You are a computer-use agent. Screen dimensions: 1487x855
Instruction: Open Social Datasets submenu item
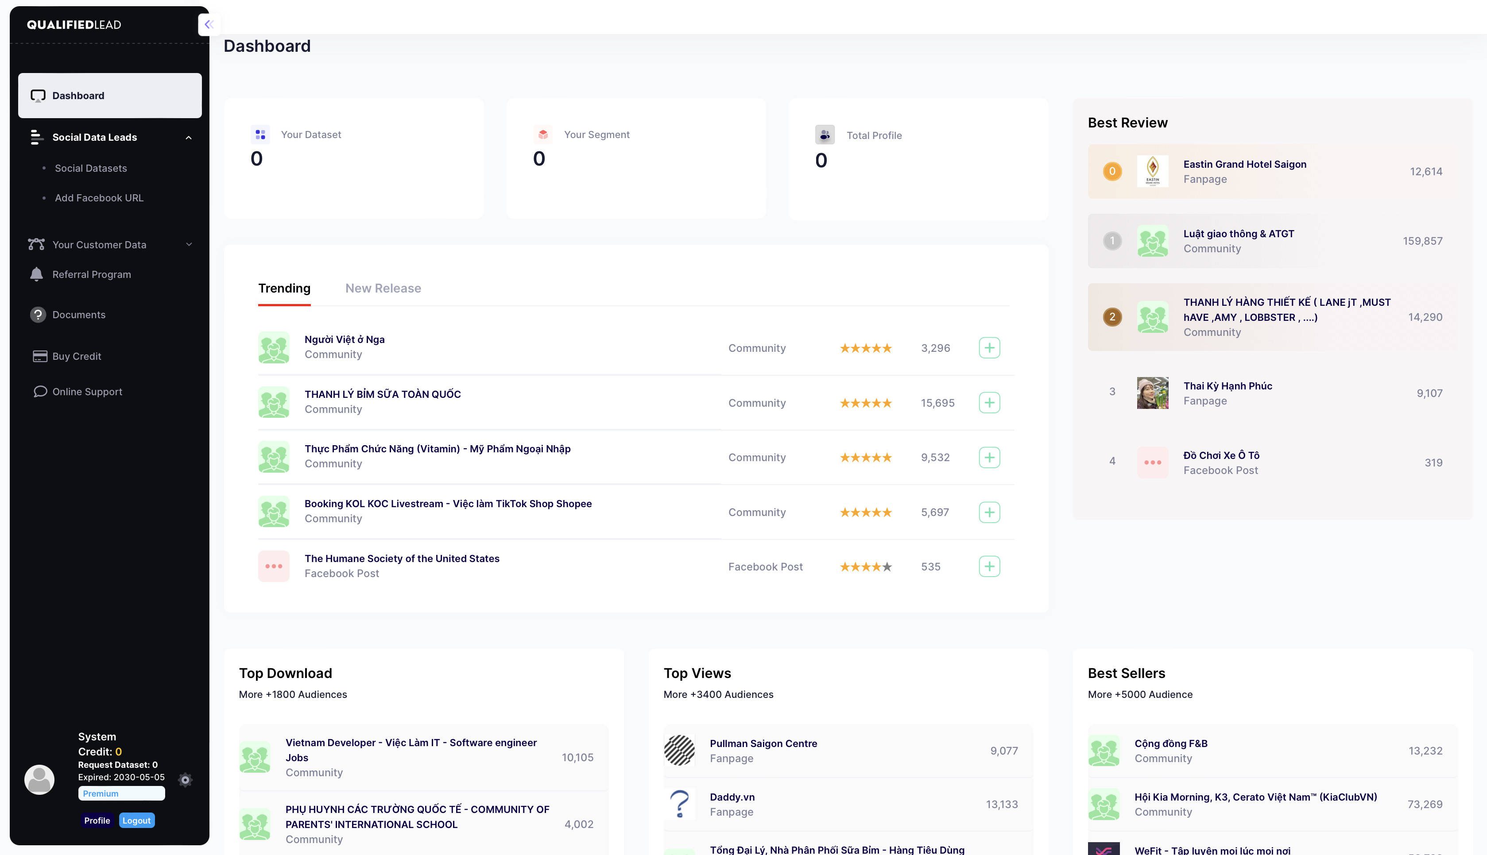click(x=90, y=168)
